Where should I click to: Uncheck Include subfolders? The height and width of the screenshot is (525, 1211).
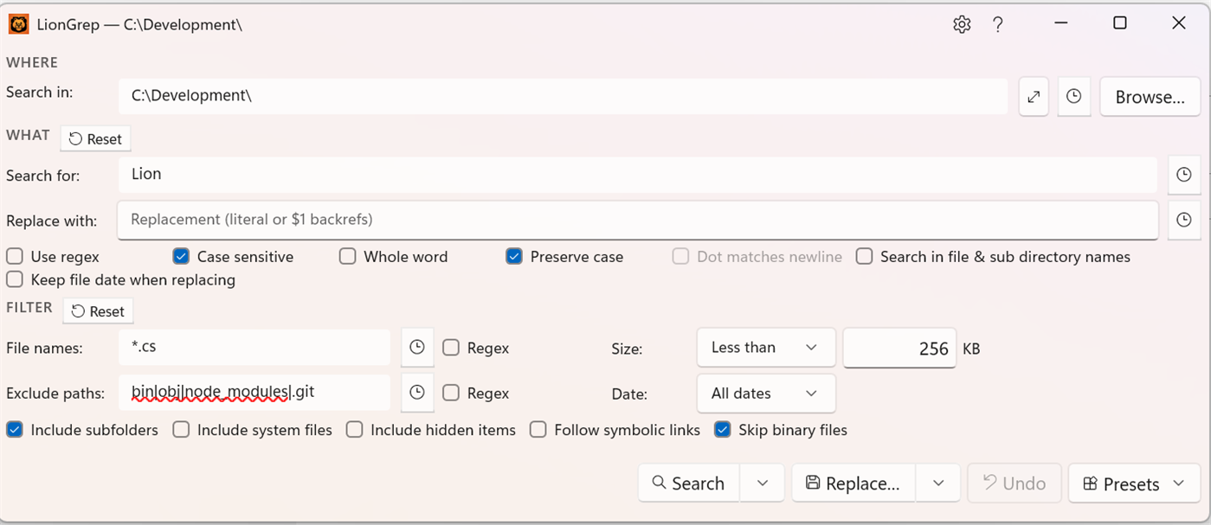pos(14,430)
